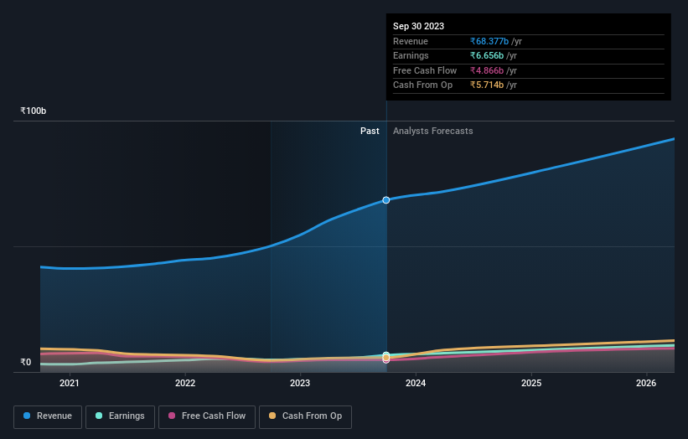
Task: Click the ₹68.377b revenue value in tooltip
Action: (489, 41)
